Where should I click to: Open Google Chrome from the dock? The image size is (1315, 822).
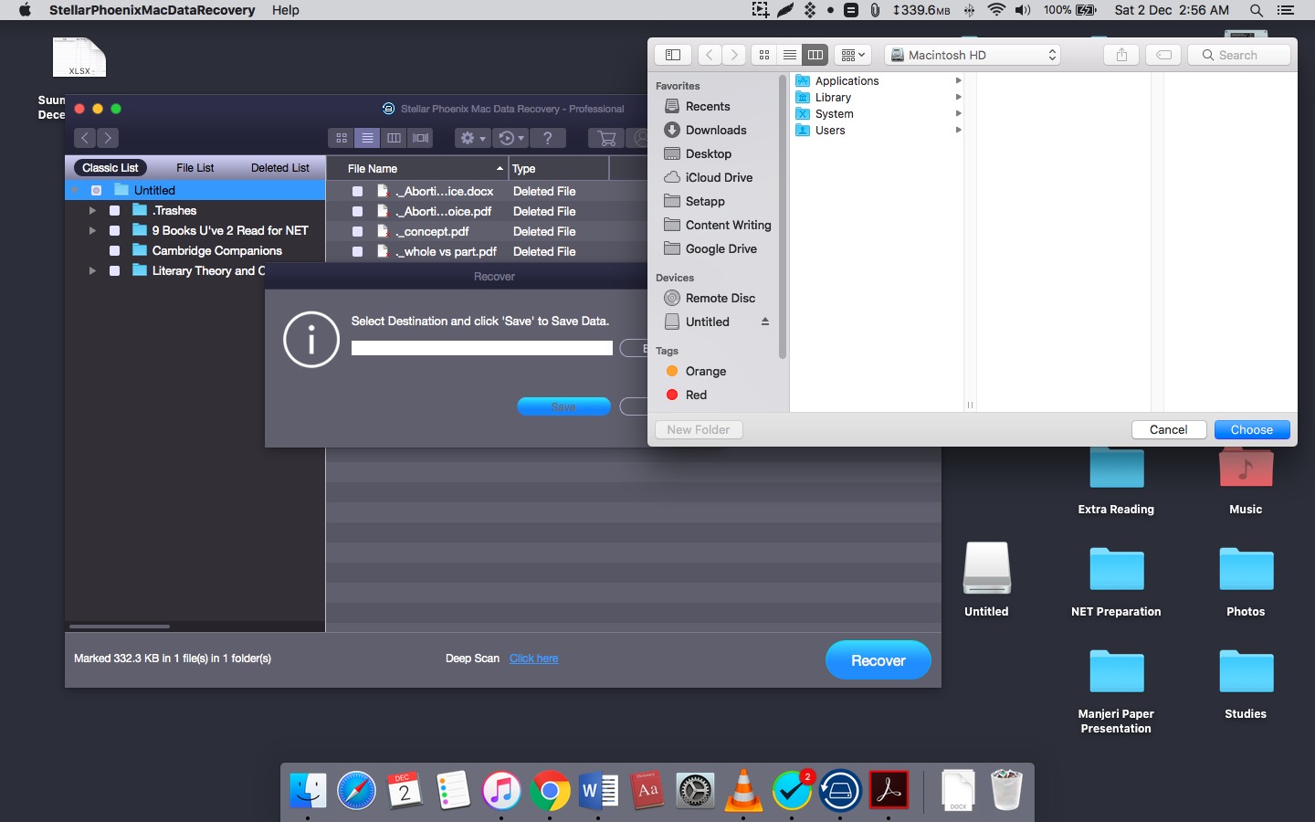coord(551,790)
